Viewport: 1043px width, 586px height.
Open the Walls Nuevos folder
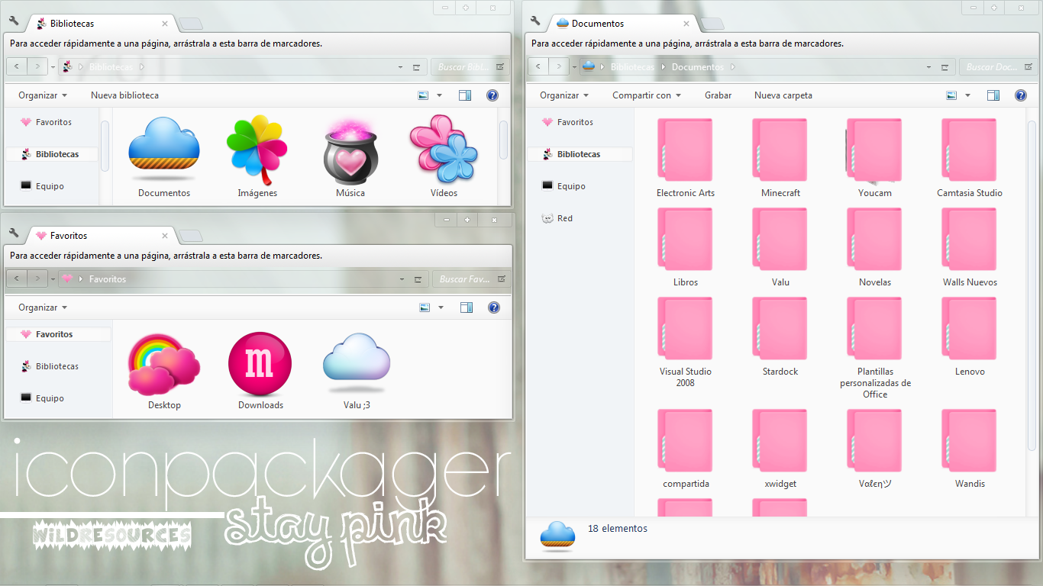tap(969, 239)
